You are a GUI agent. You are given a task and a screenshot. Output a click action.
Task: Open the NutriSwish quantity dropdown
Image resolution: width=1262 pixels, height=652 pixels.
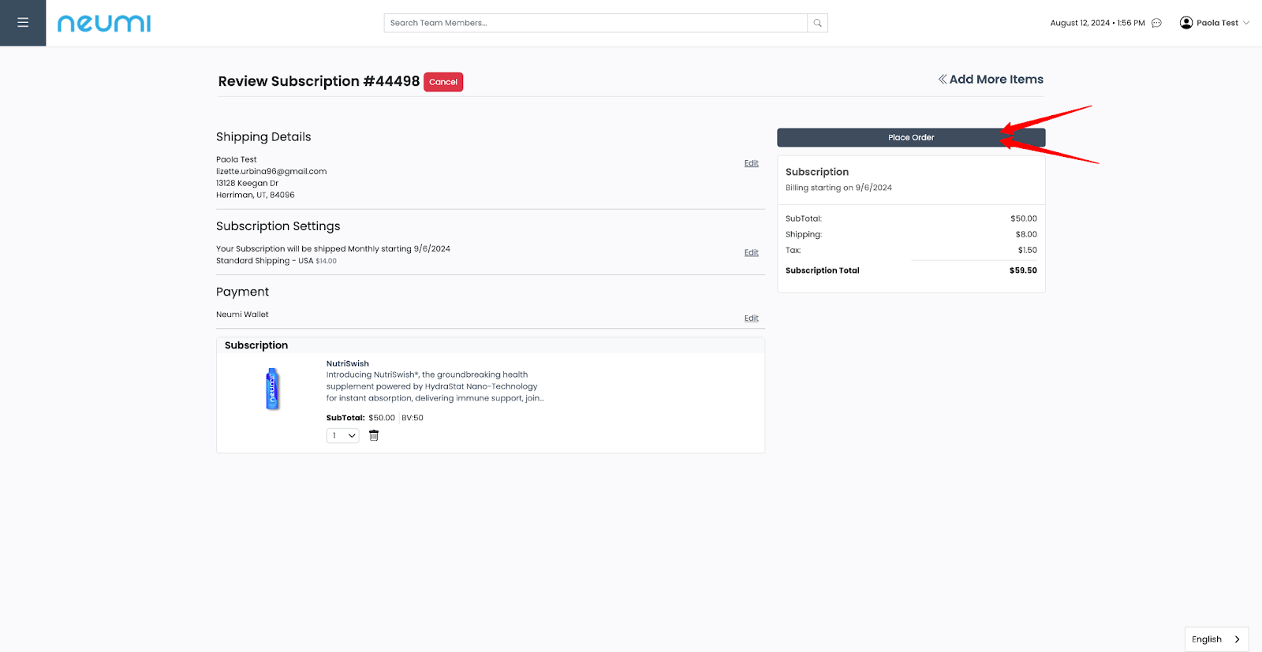pyautogui.click(x=342, y=436)
